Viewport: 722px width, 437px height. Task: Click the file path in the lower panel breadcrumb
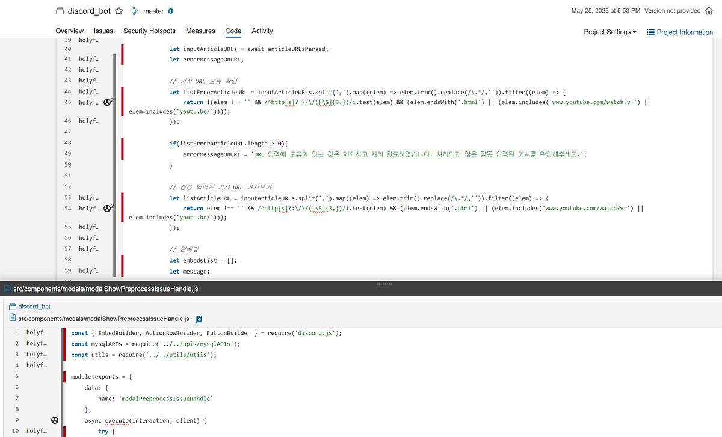(x=104, y=319)
